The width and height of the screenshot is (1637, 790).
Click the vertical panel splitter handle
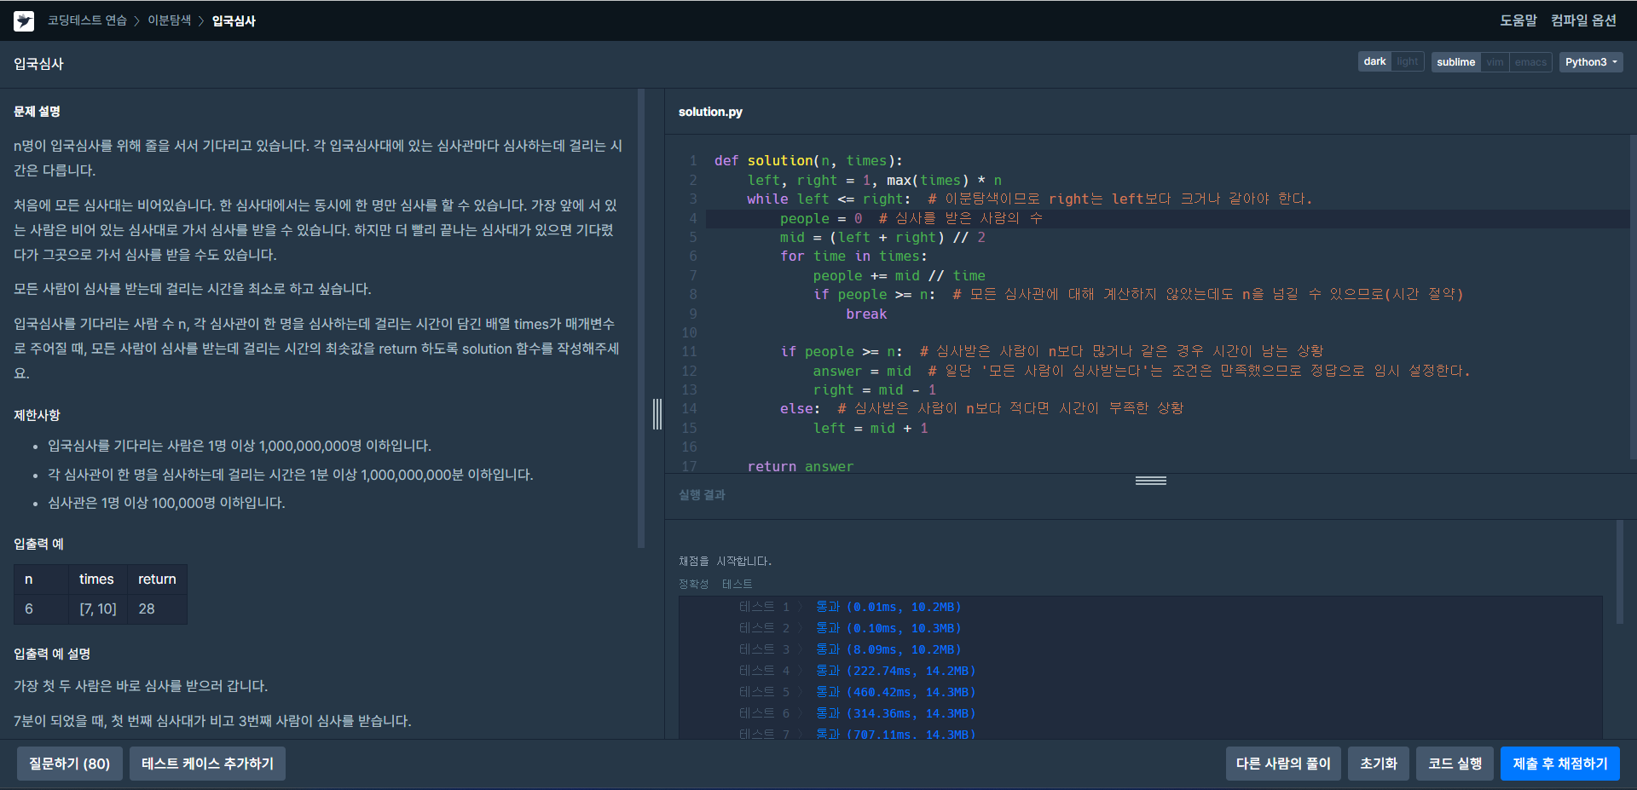click(x=657, y=413)
